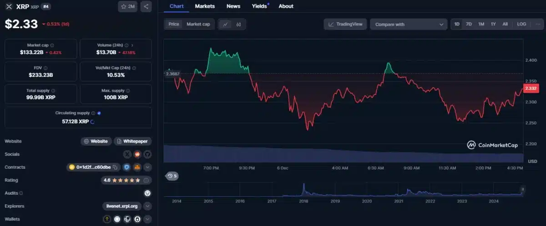This screenshot has height=226, width=546.
Task: Set chart range to 1D
Action: coord(457,24)
